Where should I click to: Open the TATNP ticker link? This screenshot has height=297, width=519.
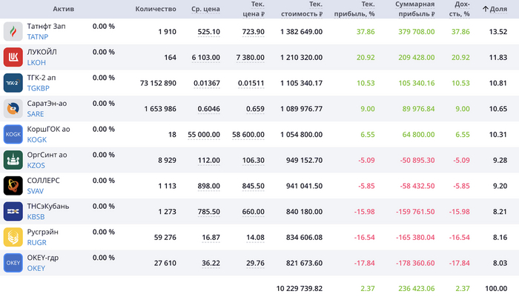pos(37,36)
